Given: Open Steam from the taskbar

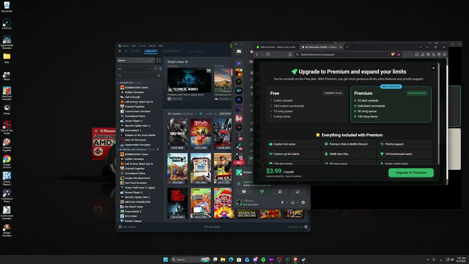Looking at the screenshot, I should coord(303,260).
